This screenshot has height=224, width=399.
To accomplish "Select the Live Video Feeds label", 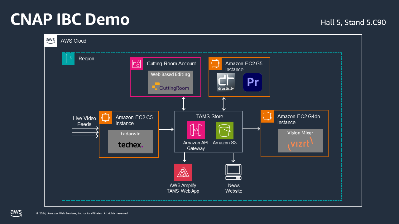I will point(84,121).
